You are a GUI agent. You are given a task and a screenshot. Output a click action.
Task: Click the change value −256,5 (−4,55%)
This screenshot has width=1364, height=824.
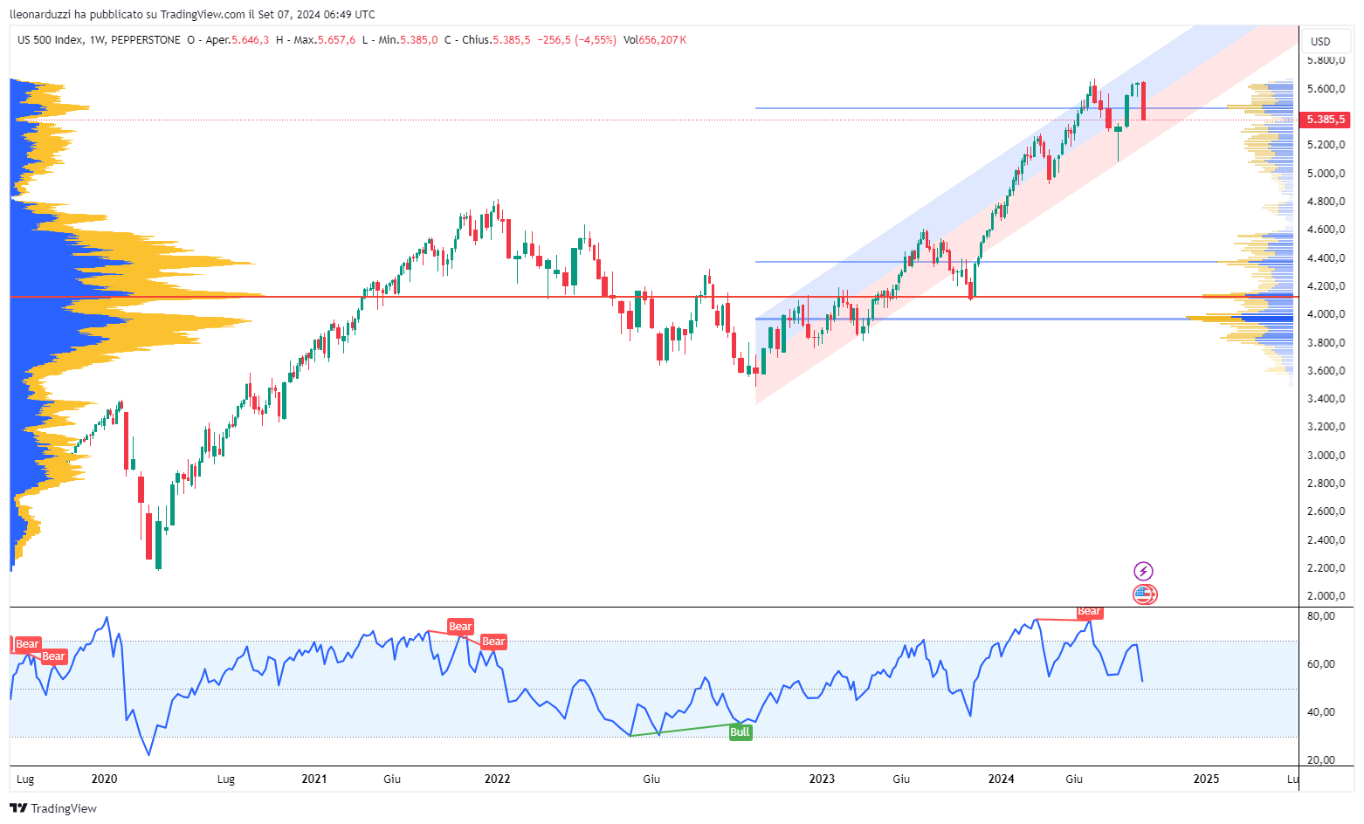click(x=576, y=40)
